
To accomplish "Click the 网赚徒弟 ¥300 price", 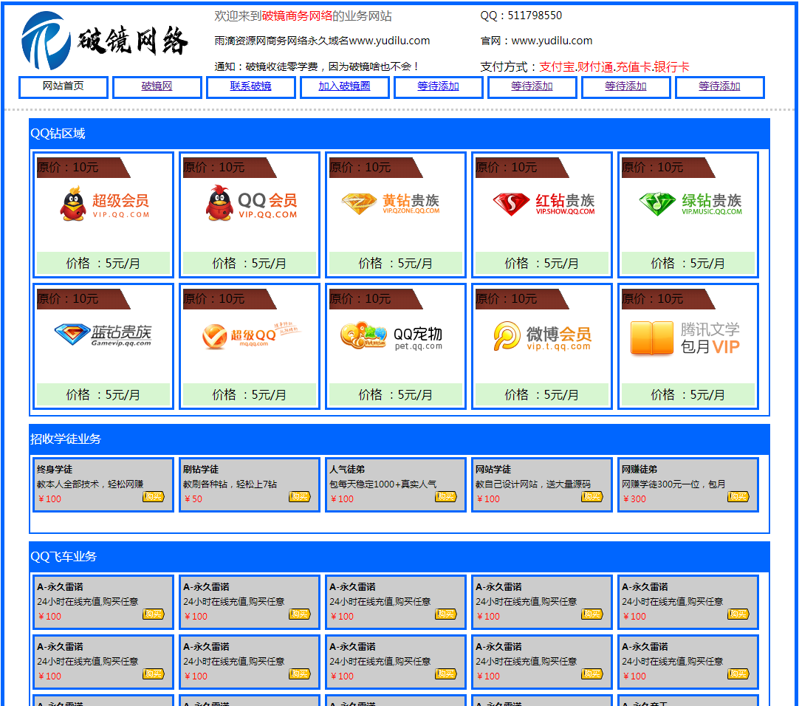I will 634,499.
